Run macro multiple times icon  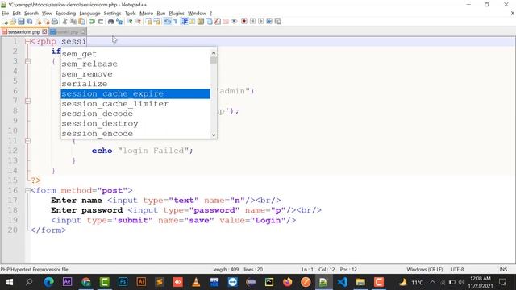(x=269, y=22)
